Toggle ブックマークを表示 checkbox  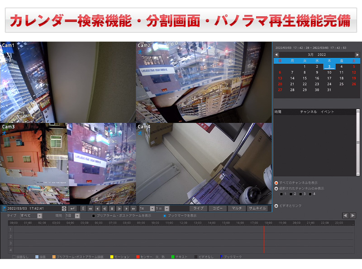point(165,216)
